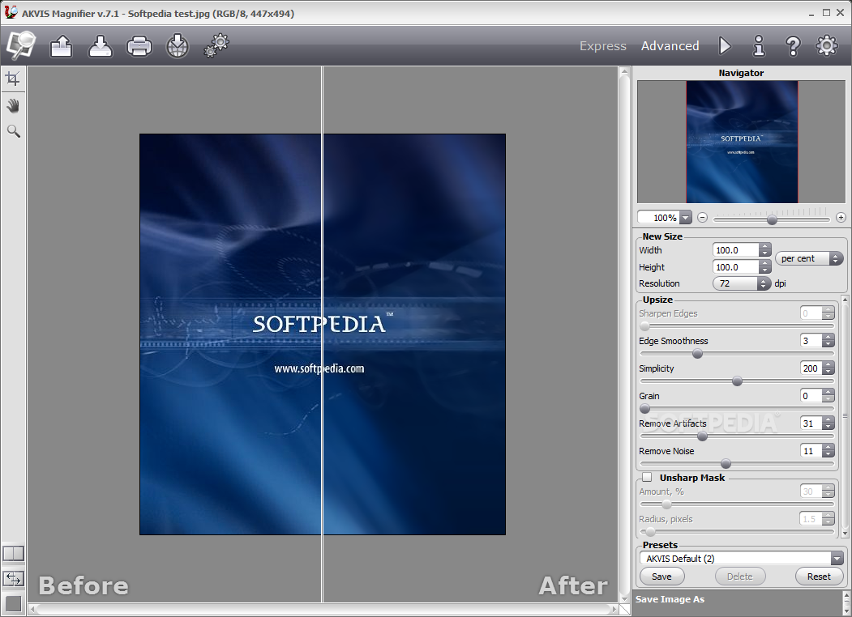Zoom in with plus icon
852x617 pixels.
(841, 218)
